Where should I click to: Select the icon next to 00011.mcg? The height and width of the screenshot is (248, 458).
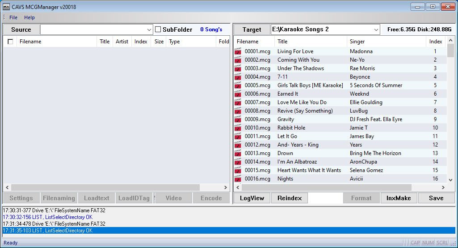point(238,136)
